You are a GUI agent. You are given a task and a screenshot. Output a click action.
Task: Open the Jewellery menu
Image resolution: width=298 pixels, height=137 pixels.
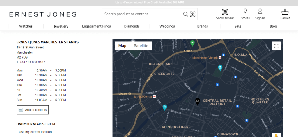[61, 26]
